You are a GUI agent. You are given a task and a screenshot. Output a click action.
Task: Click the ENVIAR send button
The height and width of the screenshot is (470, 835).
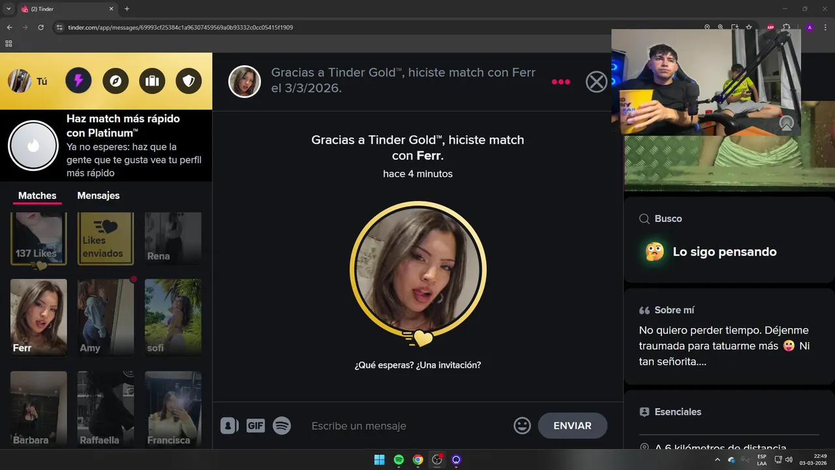point(572,426)
